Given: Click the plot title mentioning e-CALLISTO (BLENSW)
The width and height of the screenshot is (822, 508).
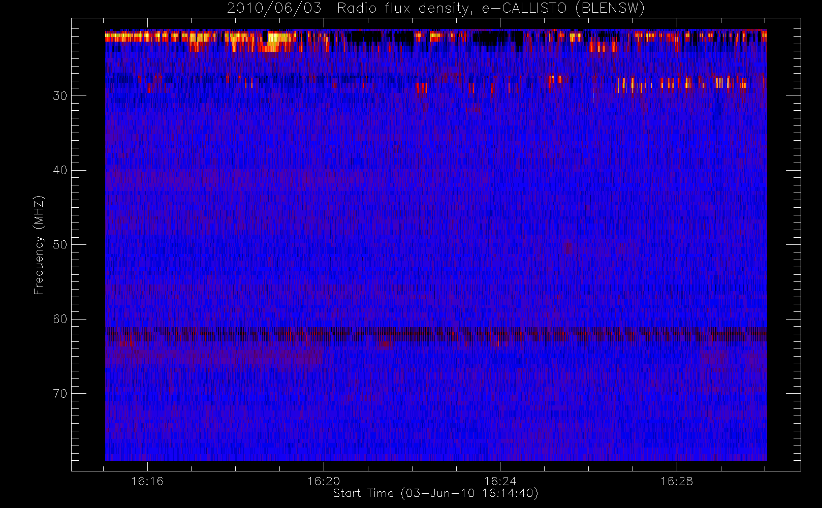Looking at the screenshot, I should point(435,9).
